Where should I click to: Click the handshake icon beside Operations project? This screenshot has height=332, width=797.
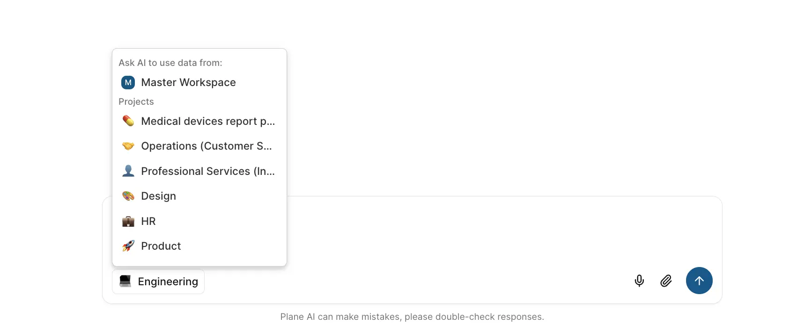tap(128, 146)
